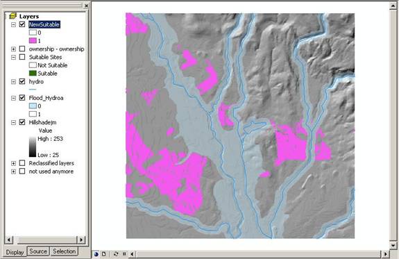Expand the not used anymore group

(x=13, y=172)
